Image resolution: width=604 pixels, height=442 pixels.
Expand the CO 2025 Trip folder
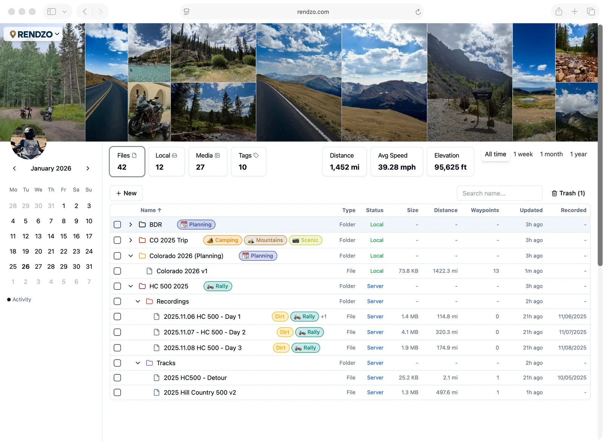130,240
